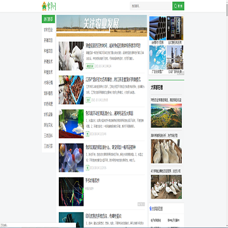Open the second item in the left sidebar menu
Image resolution: width=228 pixels, height=228 pixels.
(x=48, y=41)
